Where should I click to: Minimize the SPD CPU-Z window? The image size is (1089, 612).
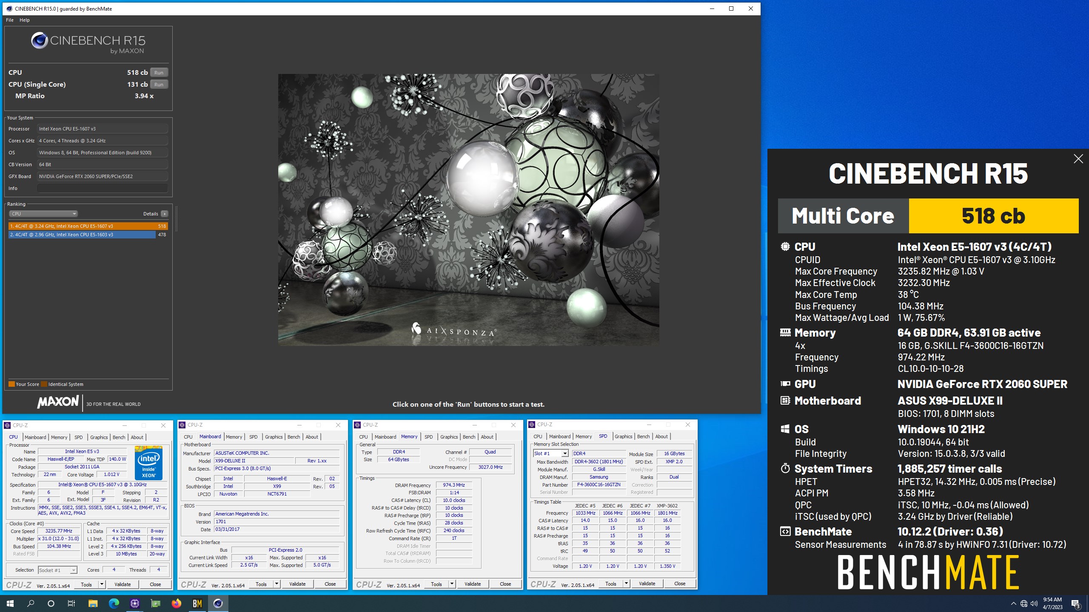click(649, 425)
